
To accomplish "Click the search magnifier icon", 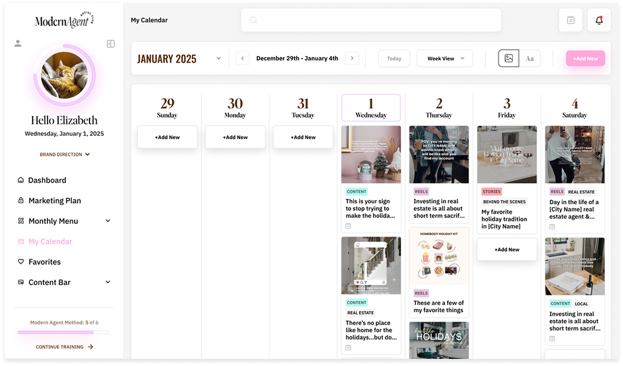I will click(253, 20).
